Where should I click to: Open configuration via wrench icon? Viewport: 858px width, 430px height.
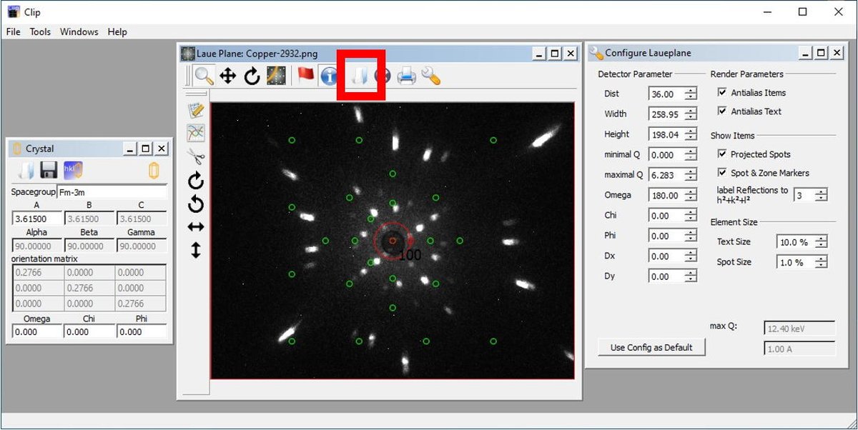(430, 76)
